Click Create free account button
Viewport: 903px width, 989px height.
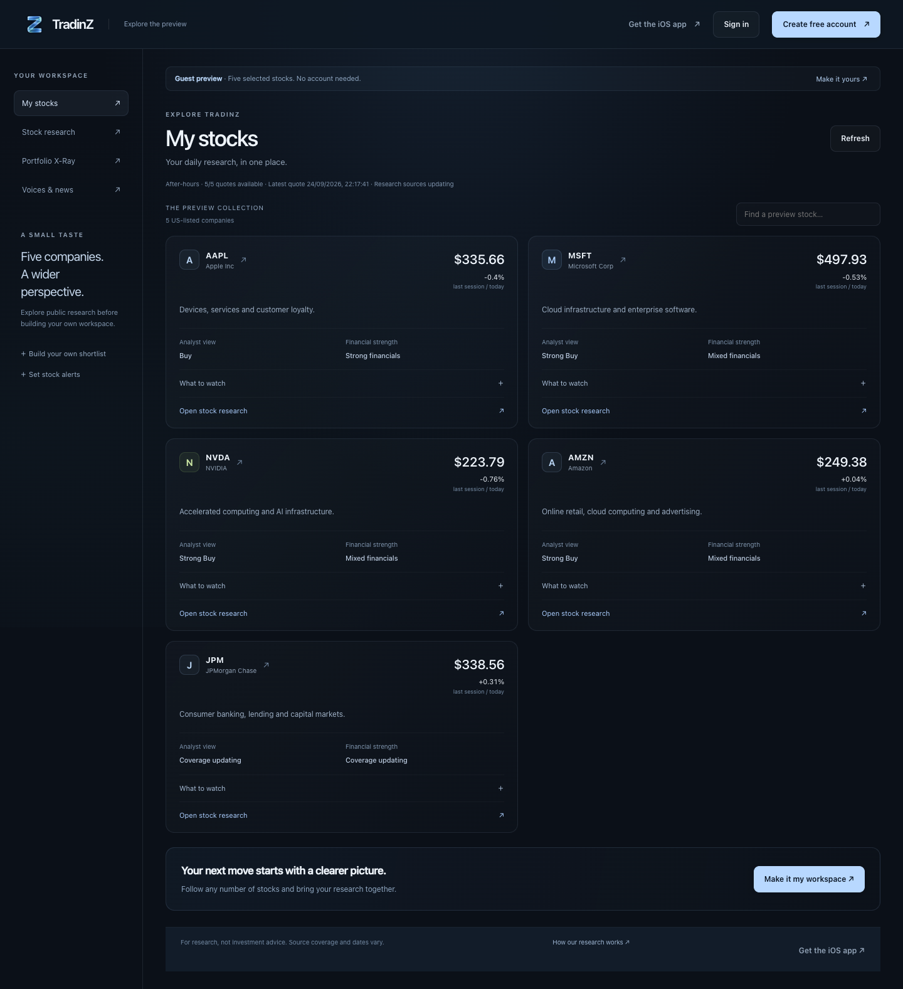[826, 24]
